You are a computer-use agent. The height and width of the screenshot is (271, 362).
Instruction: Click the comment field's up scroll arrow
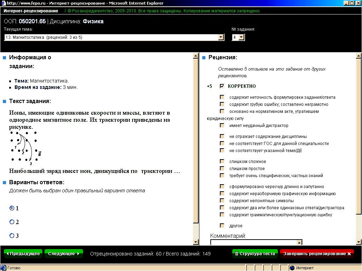(299, 242)
